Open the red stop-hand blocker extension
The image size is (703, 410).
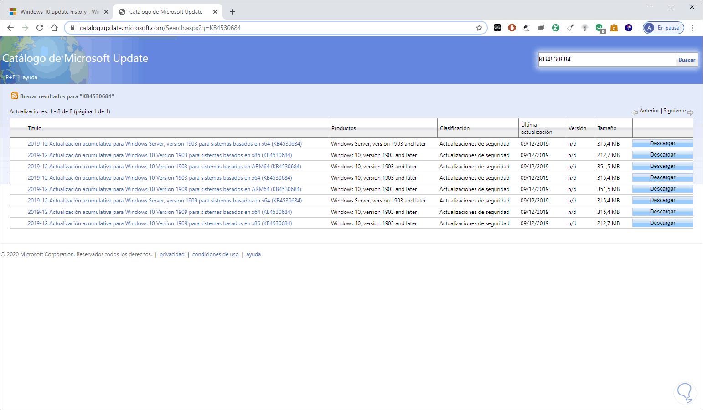[x=512, y=28]
